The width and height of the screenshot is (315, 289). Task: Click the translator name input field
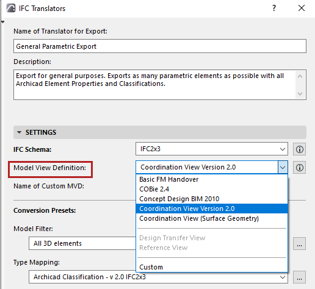coord(160,46)
